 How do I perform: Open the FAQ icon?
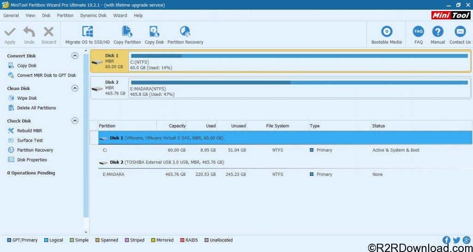coord(418,31)
